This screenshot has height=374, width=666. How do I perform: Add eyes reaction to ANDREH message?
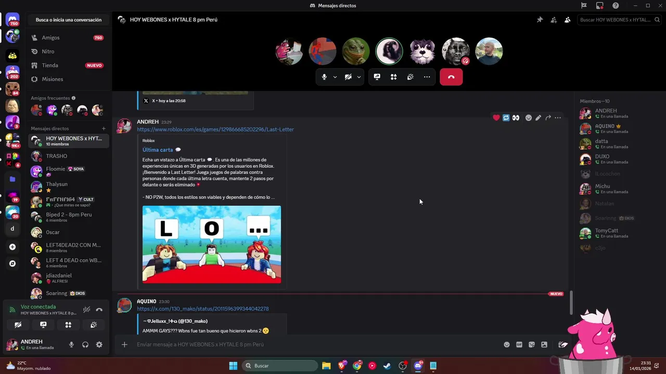pyautogui.click(x=516, y=118)
